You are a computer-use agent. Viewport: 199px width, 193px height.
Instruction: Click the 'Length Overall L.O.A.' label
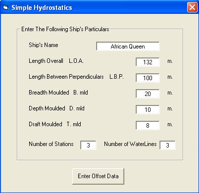pos(56,61)
